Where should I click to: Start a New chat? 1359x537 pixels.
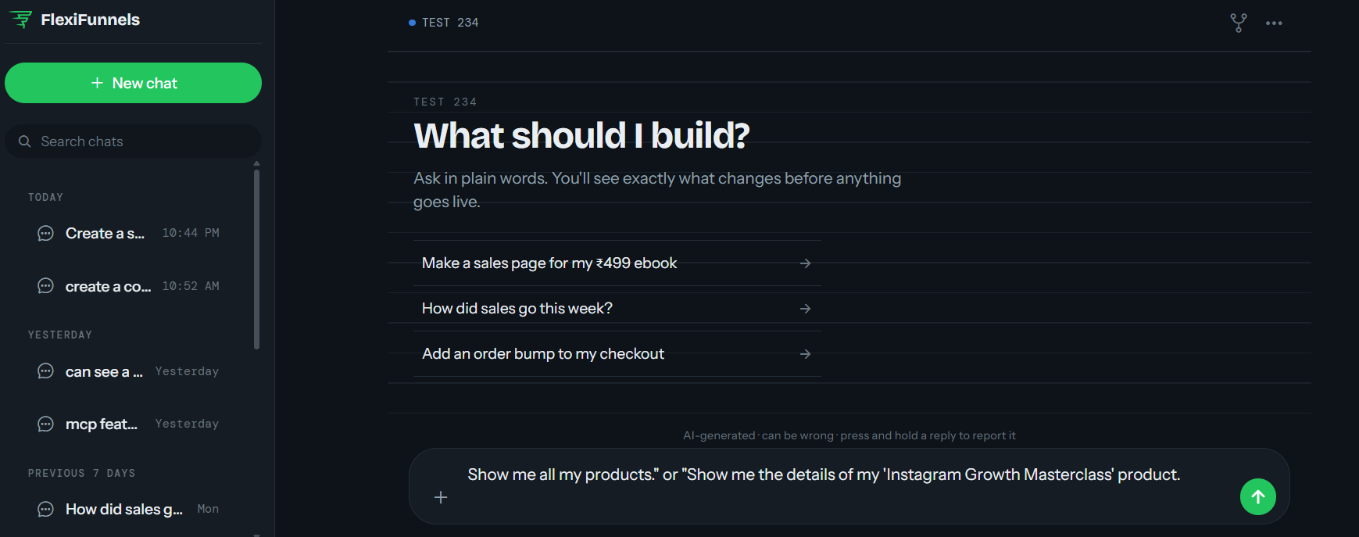click(x=133, y=83)
